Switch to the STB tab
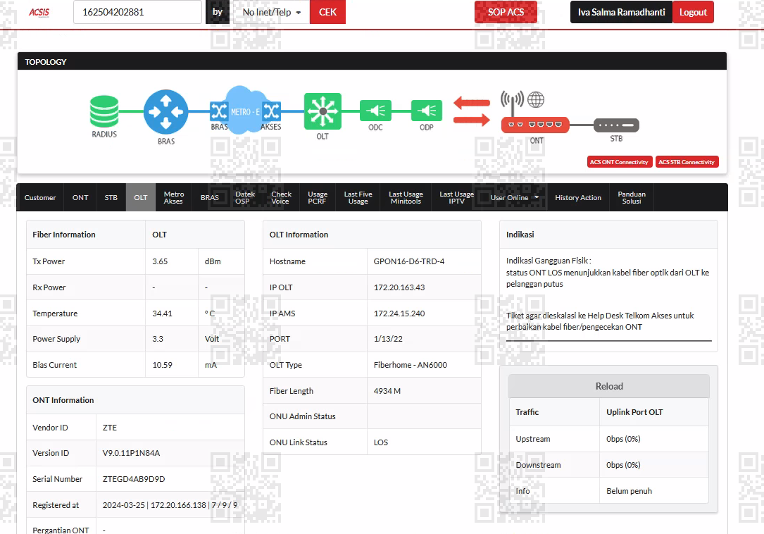 tap(111, 197)
